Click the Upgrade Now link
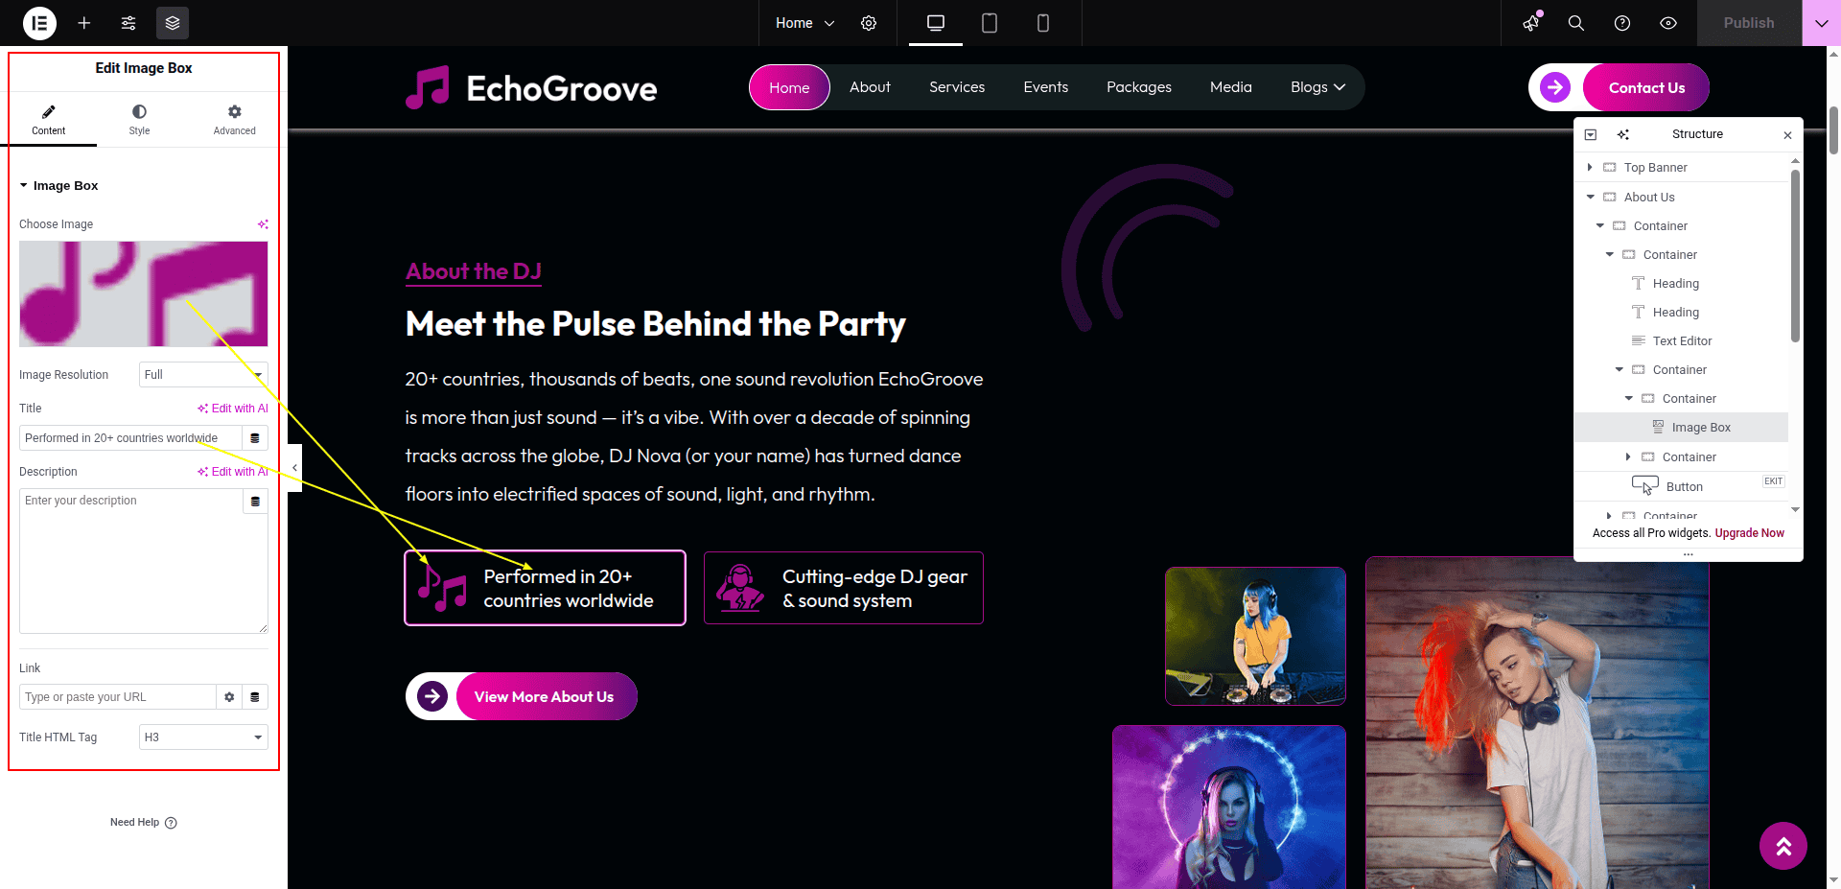 click(x=1749, y=533)
